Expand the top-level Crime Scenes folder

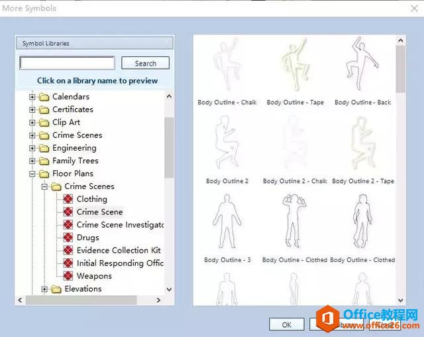(x=32, y=135)
